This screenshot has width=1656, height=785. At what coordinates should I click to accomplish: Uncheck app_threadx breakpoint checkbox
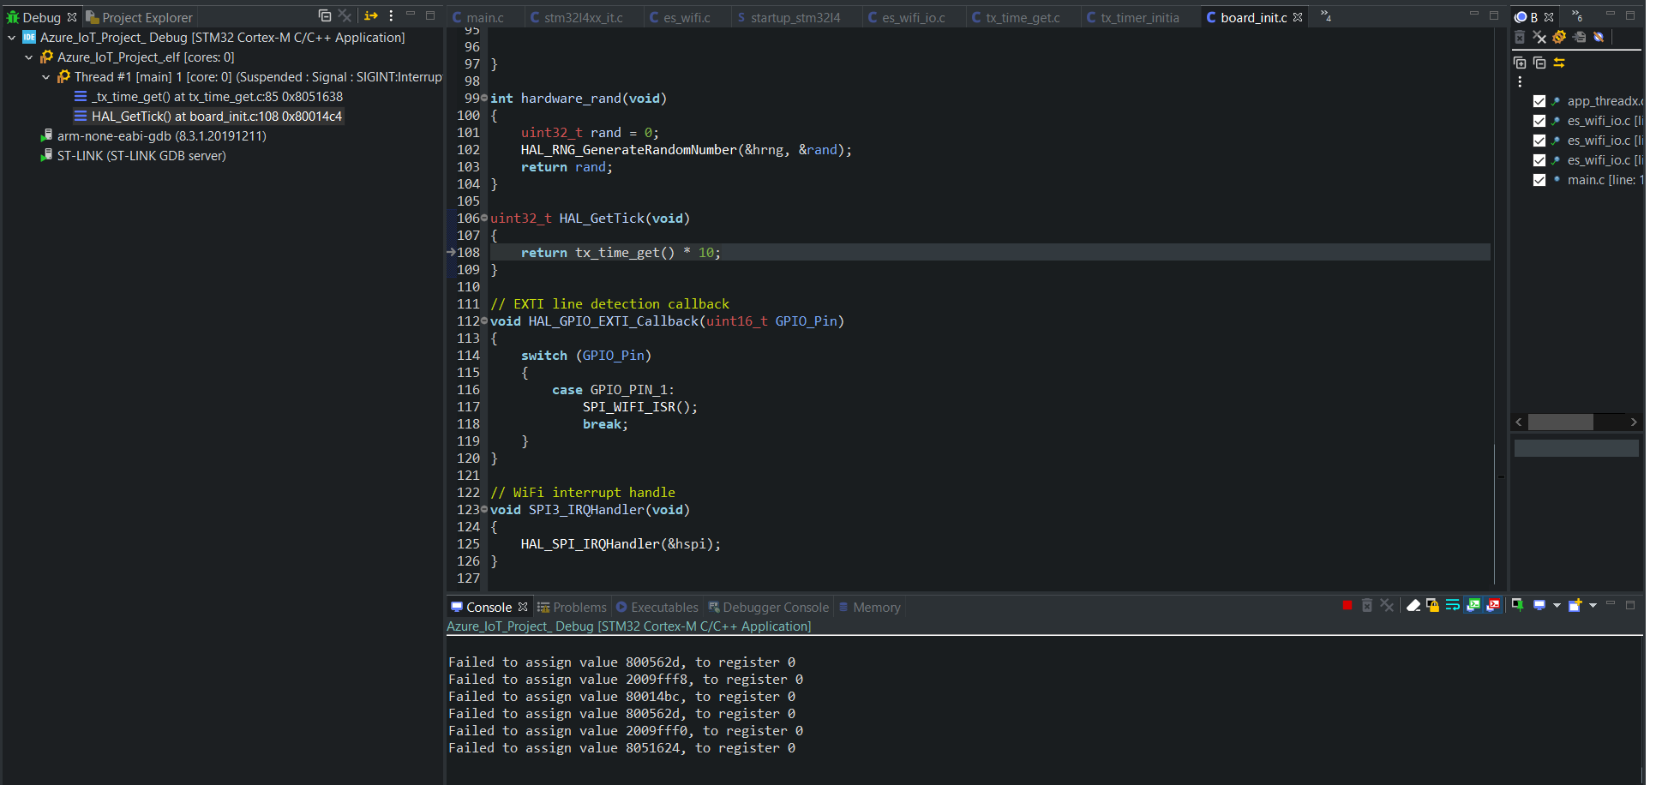(1539, 101)
